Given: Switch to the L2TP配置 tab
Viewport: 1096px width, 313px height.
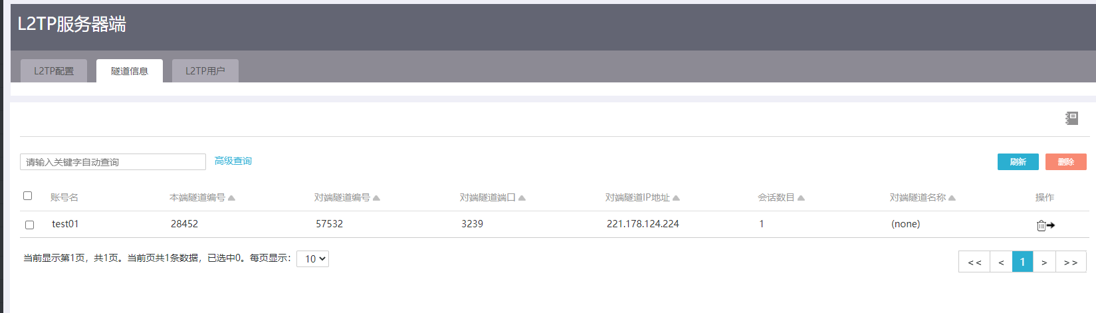Looking at the screenshot, I should coord(54,71).
